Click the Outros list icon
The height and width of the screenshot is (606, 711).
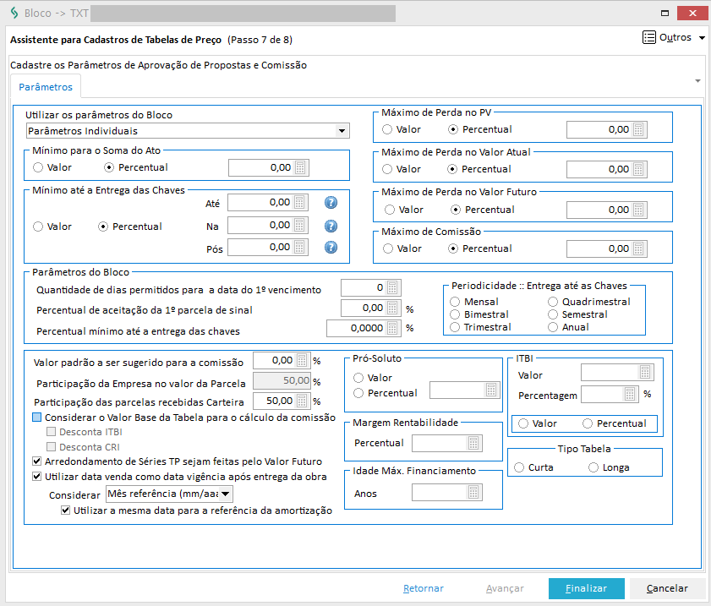click(649, 37)
